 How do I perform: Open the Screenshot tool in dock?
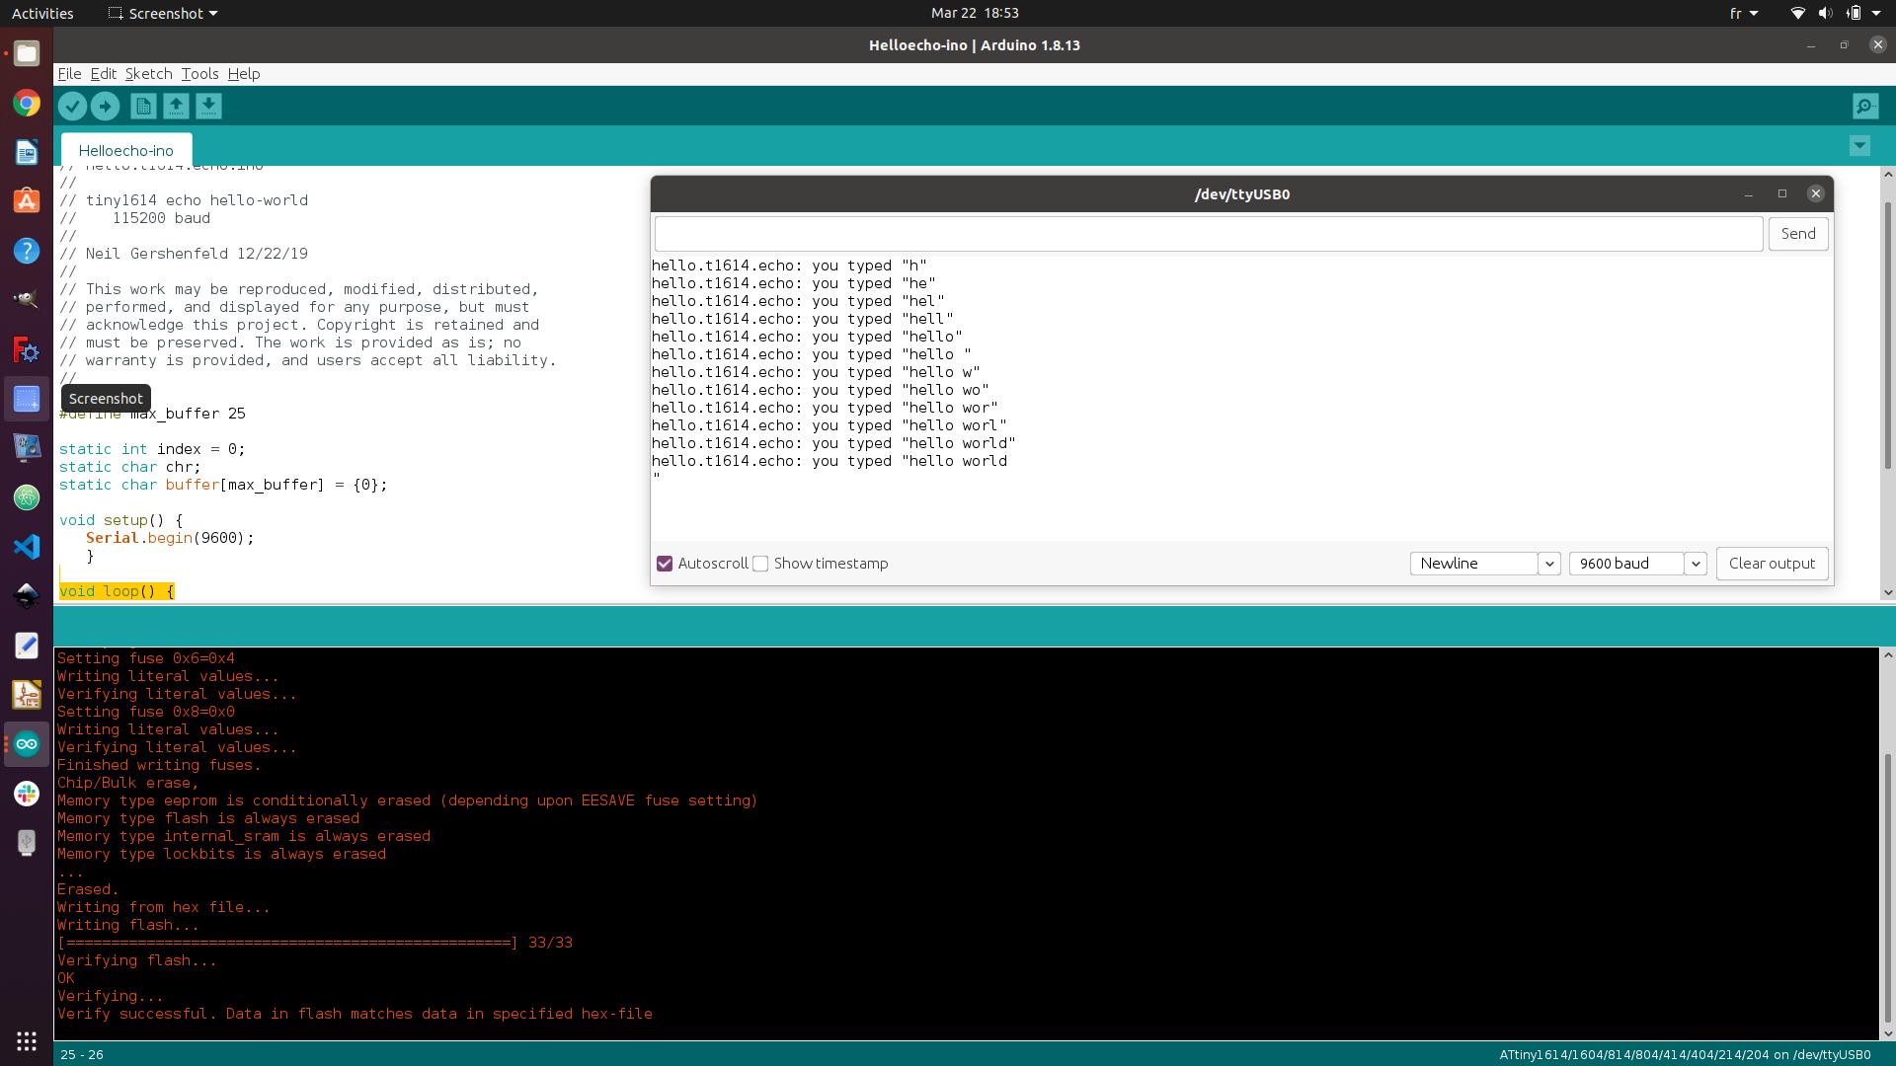[x=27, y=399]
